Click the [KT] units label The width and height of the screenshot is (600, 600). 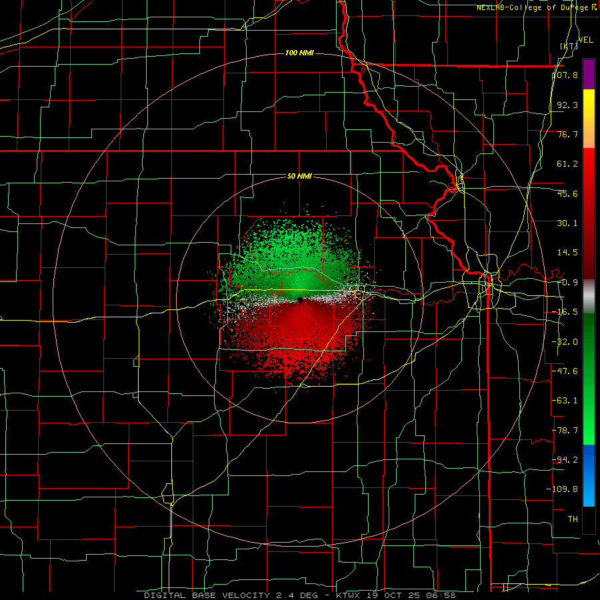click(x=569, y=46)
